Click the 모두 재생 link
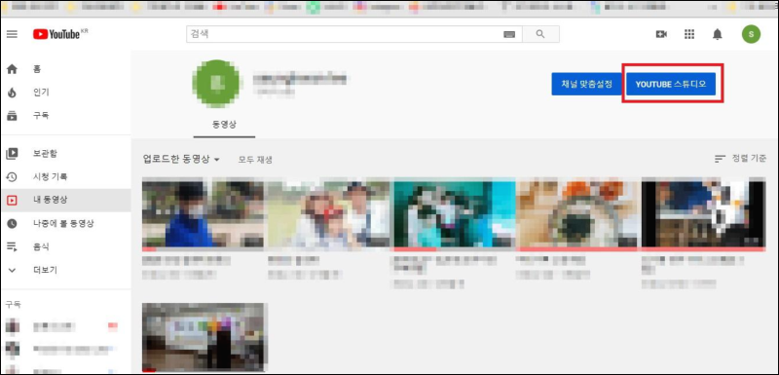Image resolution: width=779 pixels, height=375 pixels. click(255, 160)
